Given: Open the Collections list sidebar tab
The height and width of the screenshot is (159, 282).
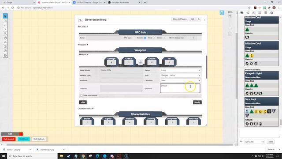Looking at the screenshot, I should [x=266, y=13].
